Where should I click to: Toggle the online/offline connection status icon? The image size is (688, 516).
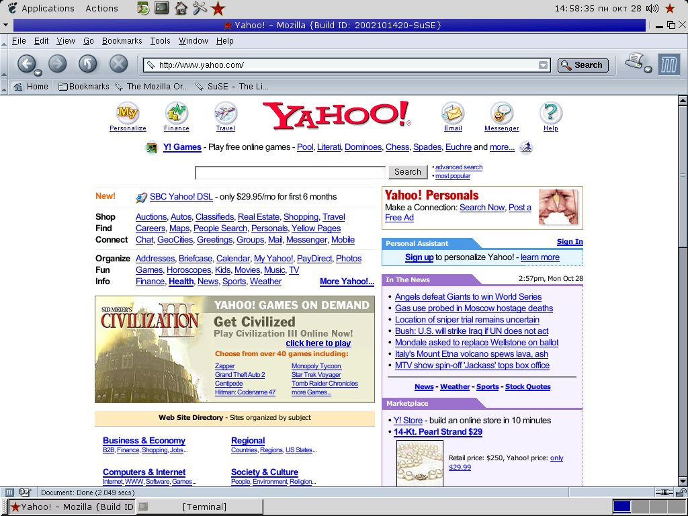(664, 492)
